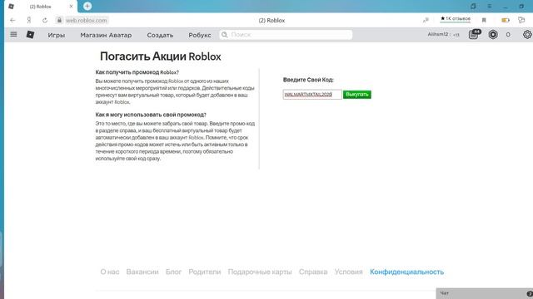Expand the Чат chat bar
This screenshot has height=299, width=533.
click(485, 293)
